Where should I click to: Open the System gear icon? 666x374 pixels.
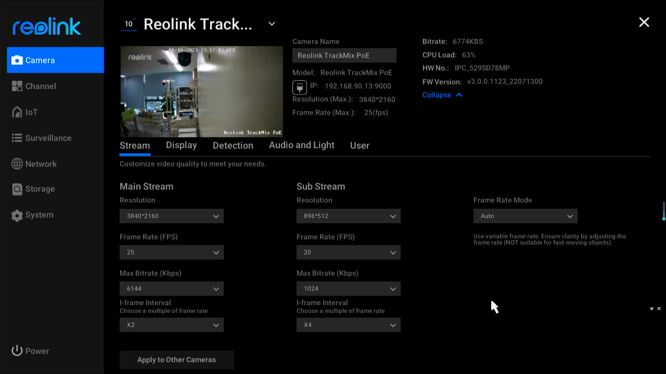(17, 215)
